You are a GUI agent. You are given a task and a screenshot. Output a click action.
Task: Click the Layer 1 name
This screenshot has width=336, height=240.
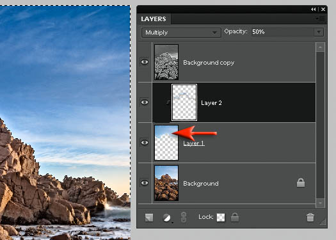pos(194,143)
